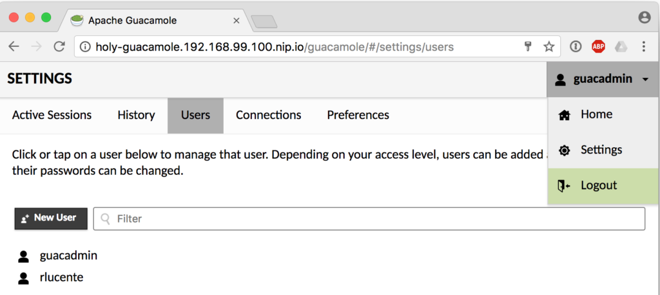Viewport: 660px width, 295px height.
Task: Open the rlucente user entry
Action: 61,278
